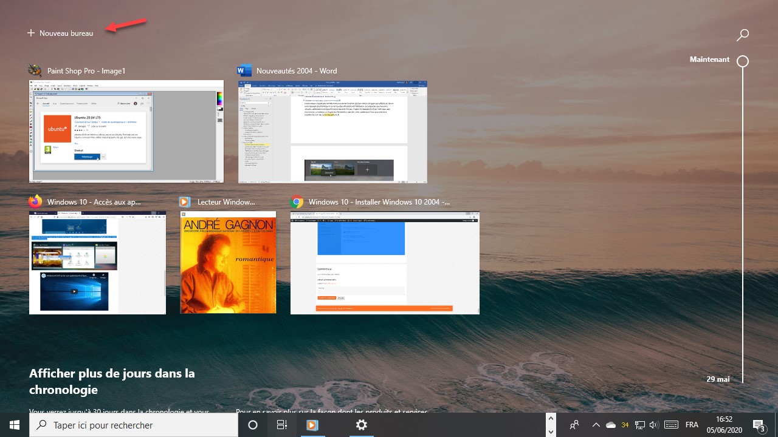Open the People icon in the taskbar

tap(574, 425)
